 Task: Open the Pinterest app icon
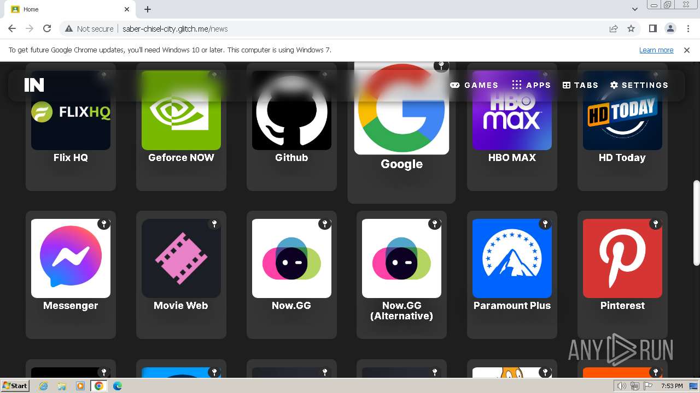click(622, 258)
